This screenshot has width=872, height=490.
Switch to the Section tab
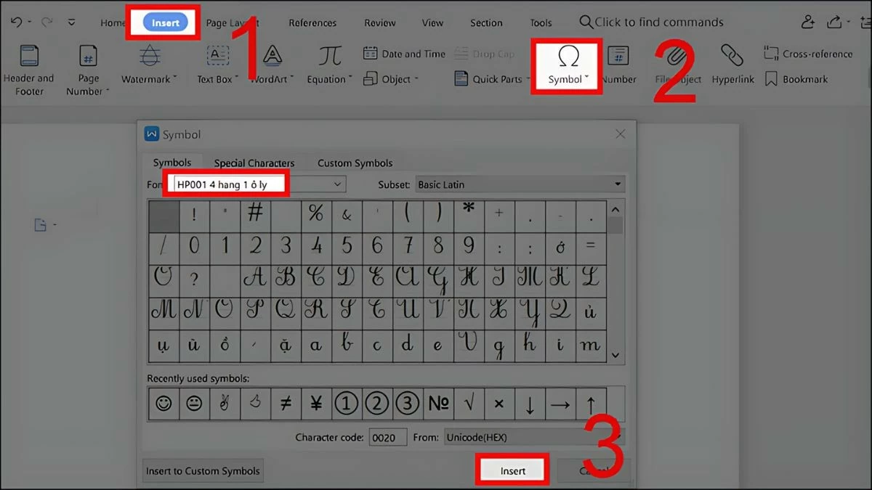486,23
